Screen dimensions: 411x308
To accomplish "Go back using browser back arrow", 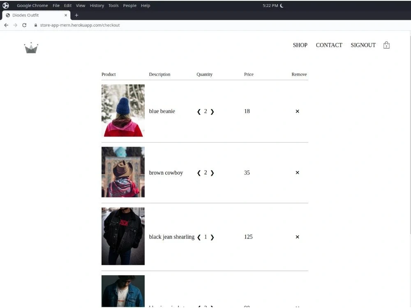I will pyautogui.click(x=6, y=25).
